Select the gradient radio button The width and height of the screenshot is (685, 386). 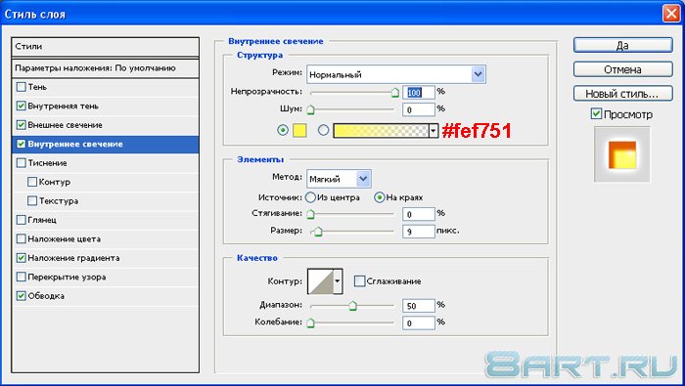[x=323, y=130]
